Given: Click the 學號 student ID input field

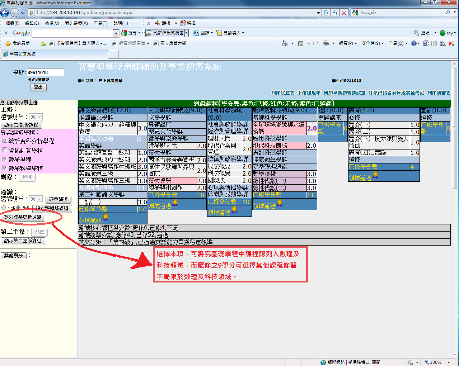Looking at the screenshot, I should (x=45, y=72).
